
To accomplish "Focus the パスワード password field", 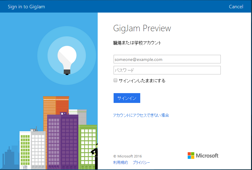I will click(167, 70).
